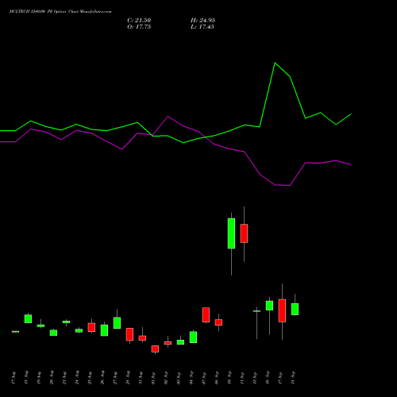397x397 pixels.
Task: Select the green candle above 27 Aug
Action: (117, 323)
